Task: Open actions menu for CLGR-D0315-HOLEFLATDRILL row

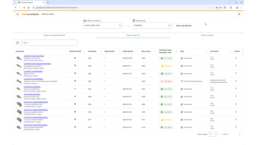Action: pyautogui.click(x=236, y=58)
